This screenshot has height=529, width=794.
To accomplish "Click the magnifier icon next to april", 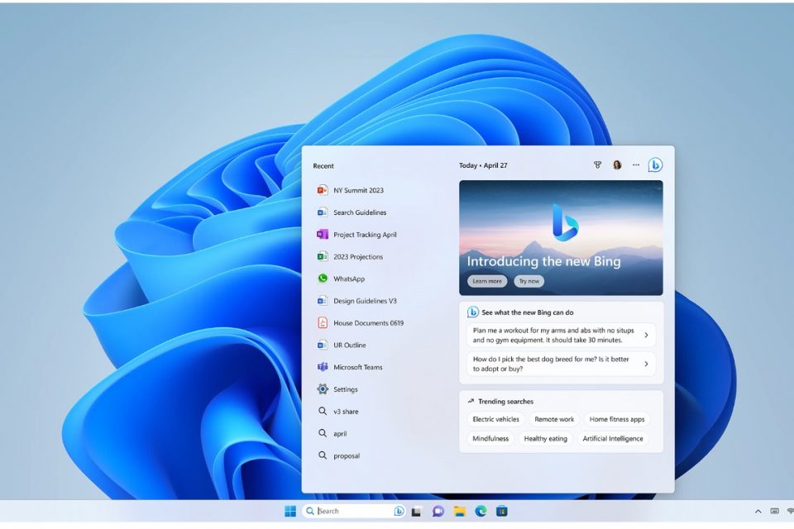I will pyautogui.click(x=323, y=433).
